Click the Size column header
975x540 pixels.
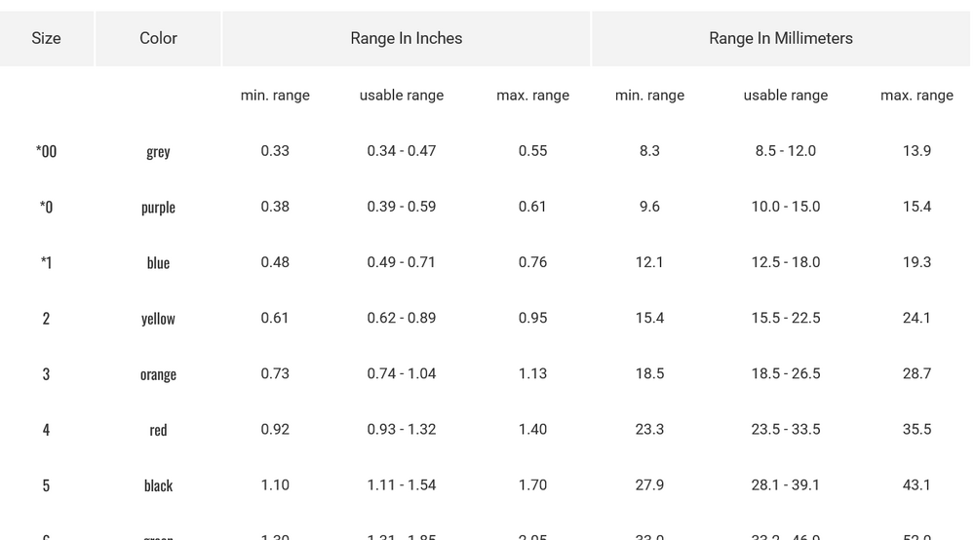pyautogui.click(x=46, y=39)
